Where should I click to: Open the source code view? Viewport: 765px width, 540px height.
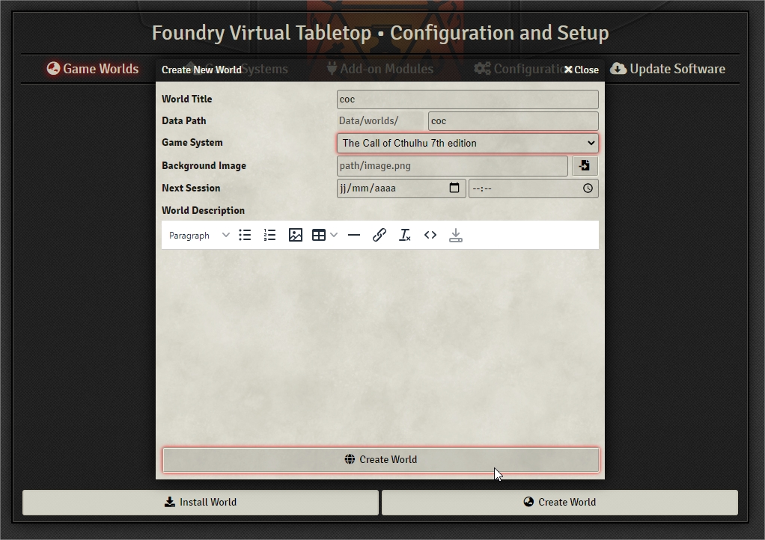[430, 235]
